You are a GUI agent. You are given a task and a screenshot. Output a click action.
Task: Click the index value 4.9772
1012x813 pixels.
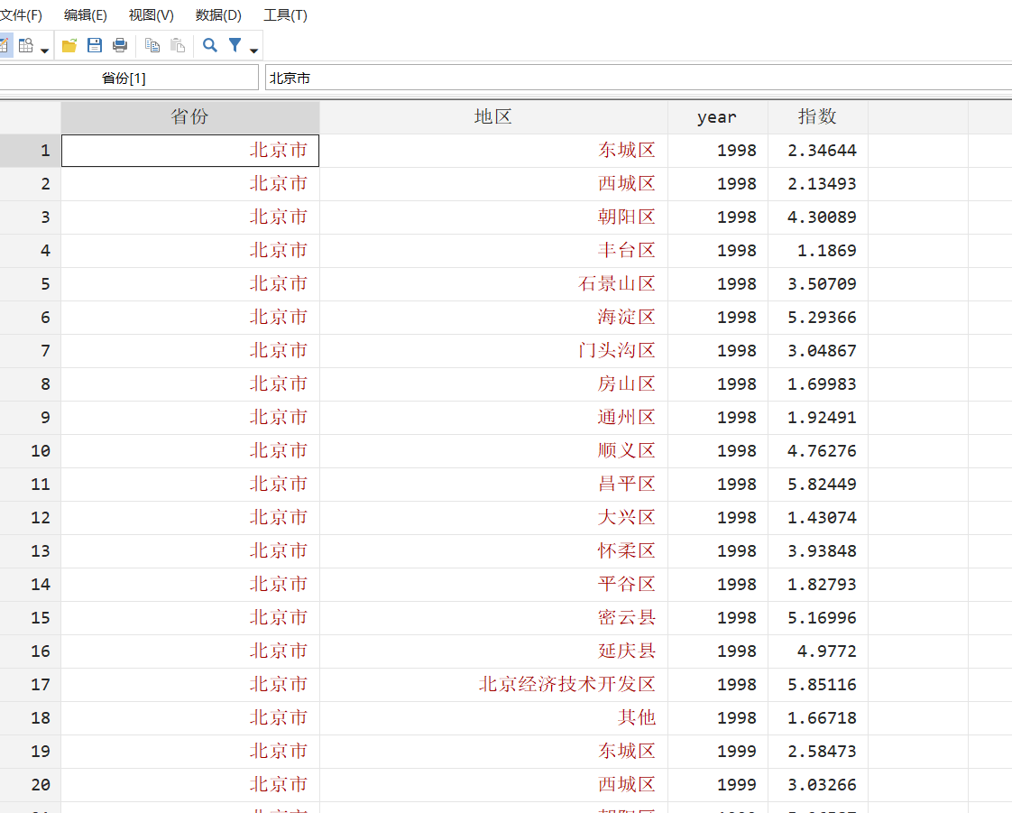pyautogui.click(x=818, y=651)
